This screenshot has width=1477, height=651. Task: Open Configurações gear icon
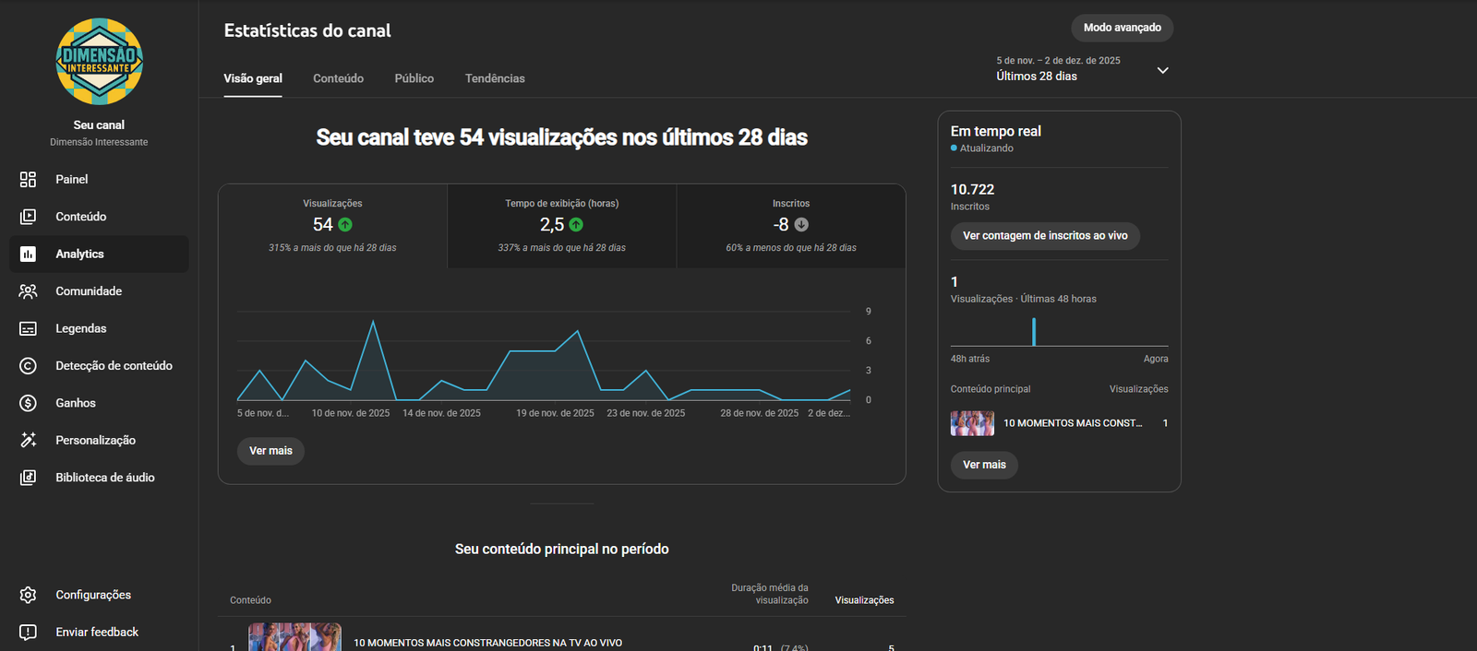[28, 595]
